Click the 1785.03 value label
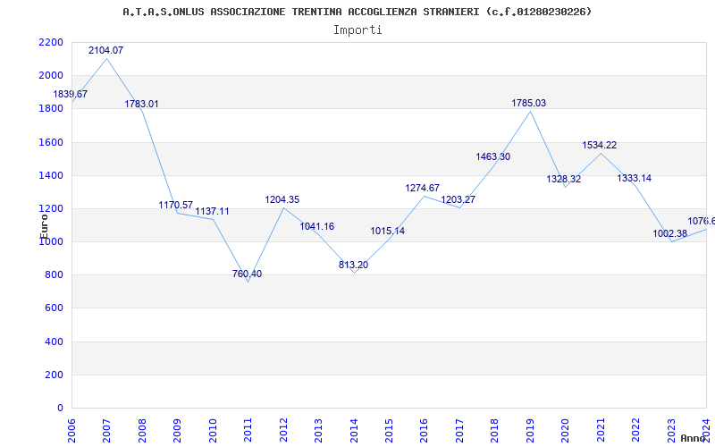 pyautogui.click(x=529, y=103)
